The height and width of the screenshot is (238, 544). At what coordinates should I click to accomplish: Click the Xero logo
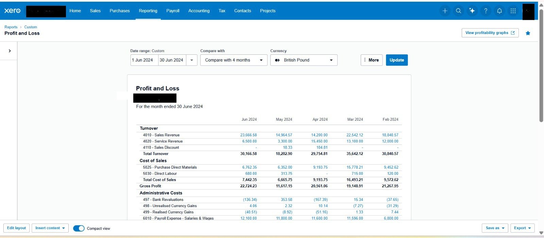coord(13,11)
